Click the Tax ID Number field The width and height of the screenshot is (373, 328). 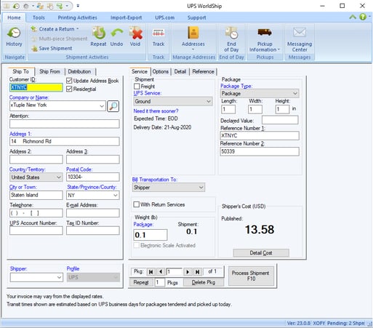pos(93,231)
